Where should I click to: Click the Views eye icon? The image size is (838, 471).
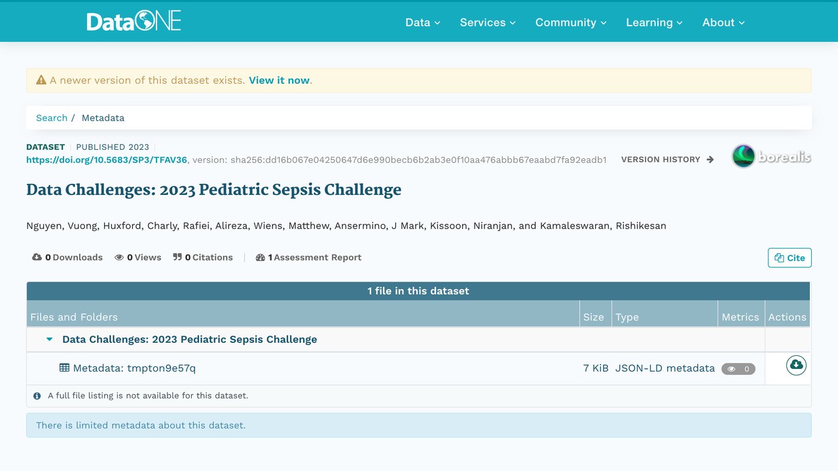tap(119, 257)
